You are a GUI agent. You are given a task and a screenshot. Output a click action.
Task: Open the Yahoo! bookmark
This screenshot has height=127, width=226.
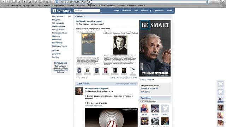click(x=47, y=6)
